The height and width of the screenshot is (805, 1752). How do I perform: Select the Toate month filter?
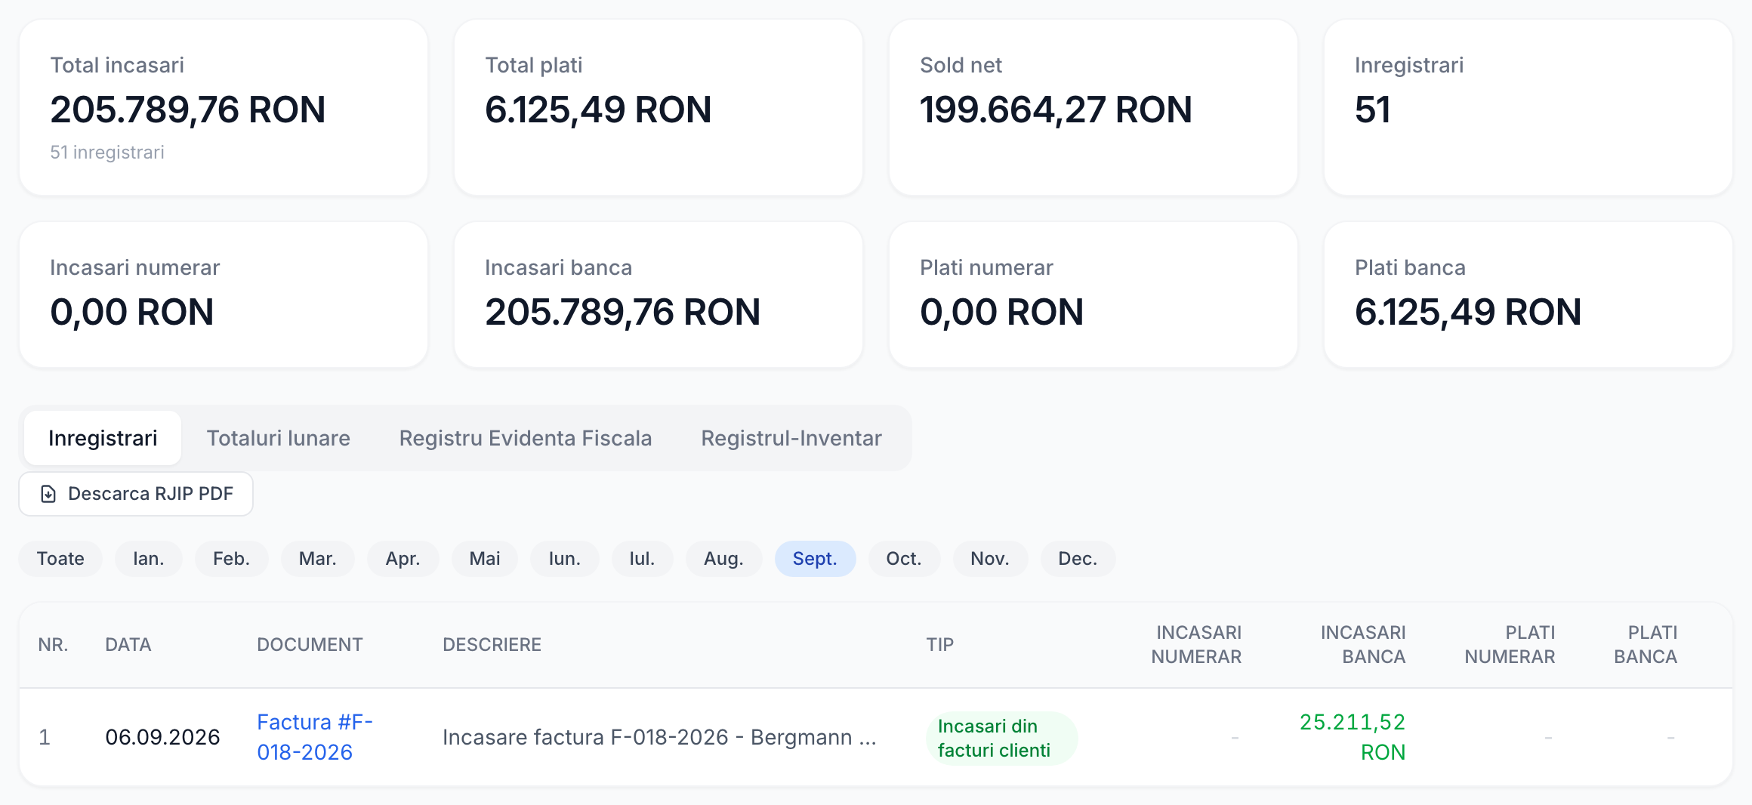(60, 559)
